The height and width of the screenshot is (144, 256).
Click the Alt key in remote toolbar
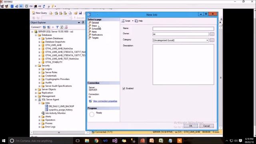(x=40, y=6)
